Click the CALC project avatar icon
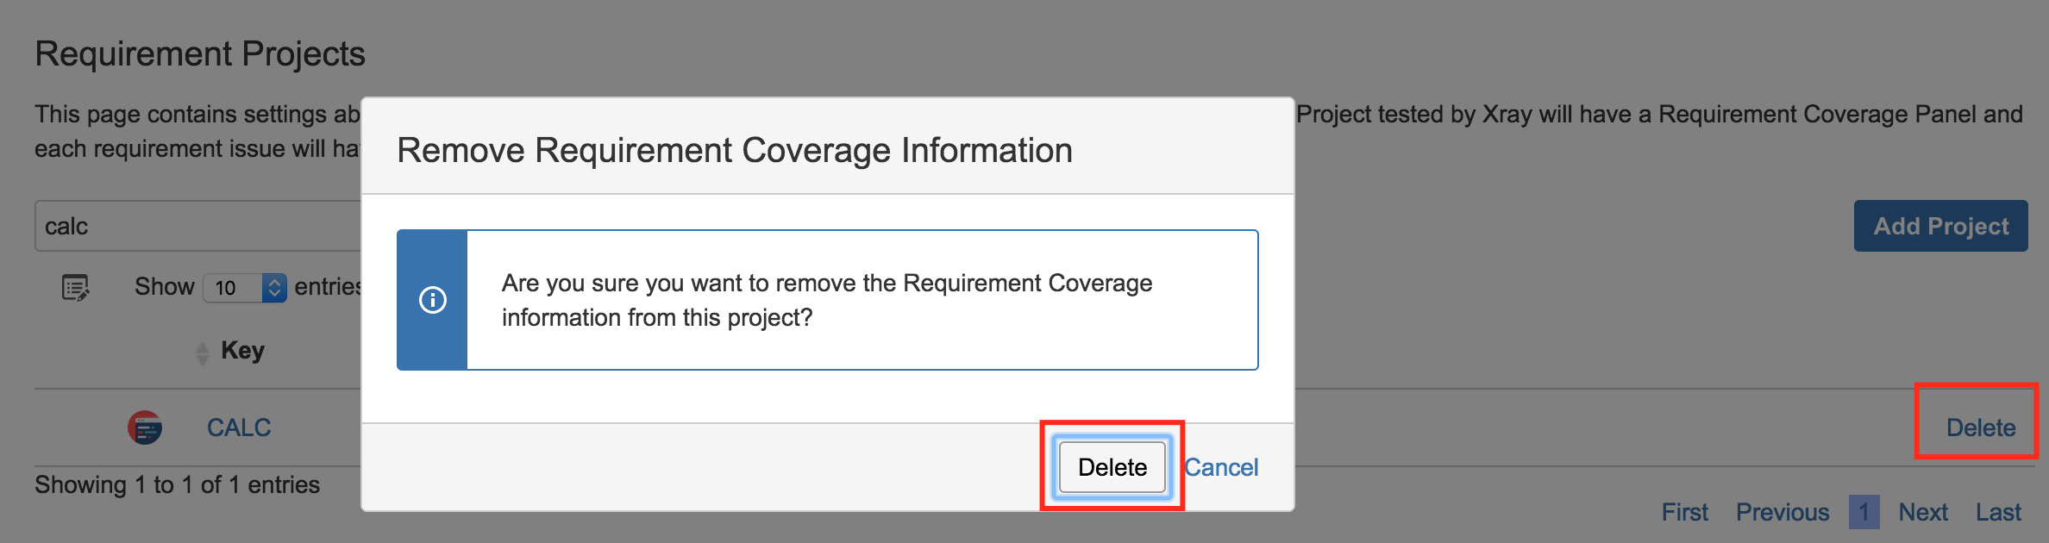The image size is (2049, 543). 145,428
